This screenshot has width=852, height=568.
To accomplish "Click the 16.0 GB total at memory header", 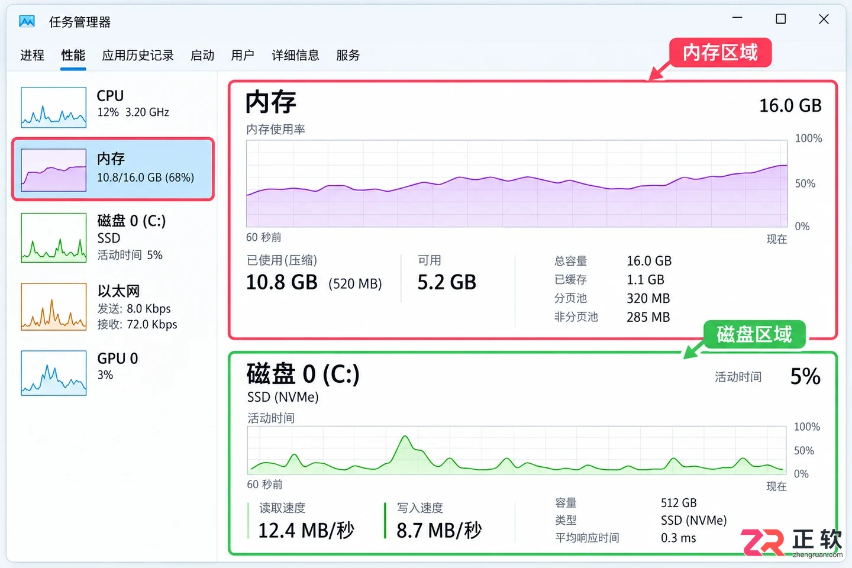I will tap(790, 106).
